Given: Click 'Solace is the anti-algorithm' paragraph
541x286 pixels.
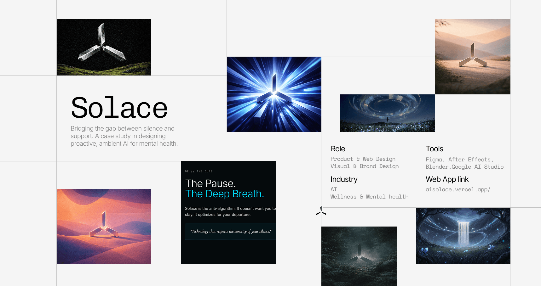Looking at the screenshot, I should [230, 211].
